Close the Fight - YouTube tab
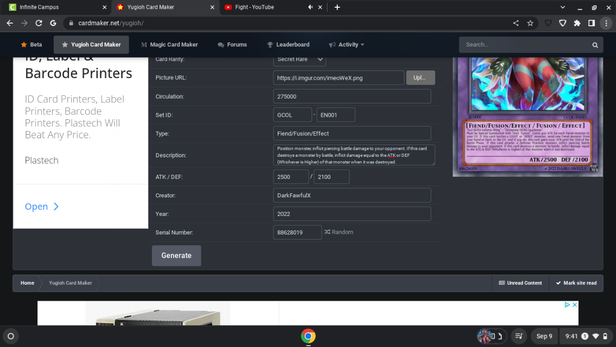616x347 pixels. click(320, 7)
